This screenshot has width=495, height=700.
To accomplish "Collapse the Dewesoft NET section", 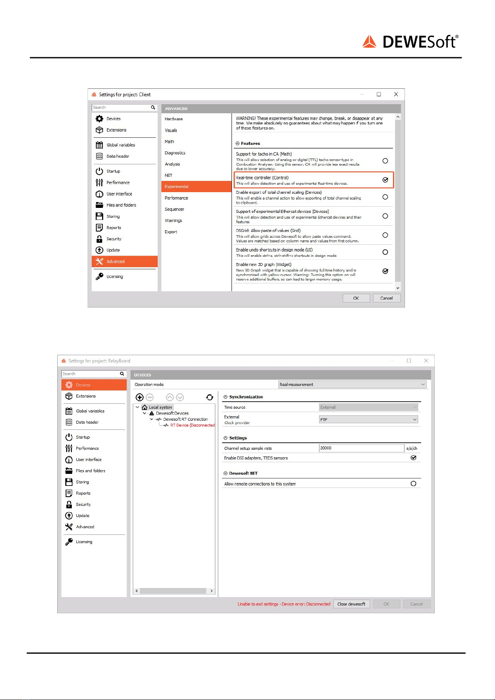I will (225, 473).
